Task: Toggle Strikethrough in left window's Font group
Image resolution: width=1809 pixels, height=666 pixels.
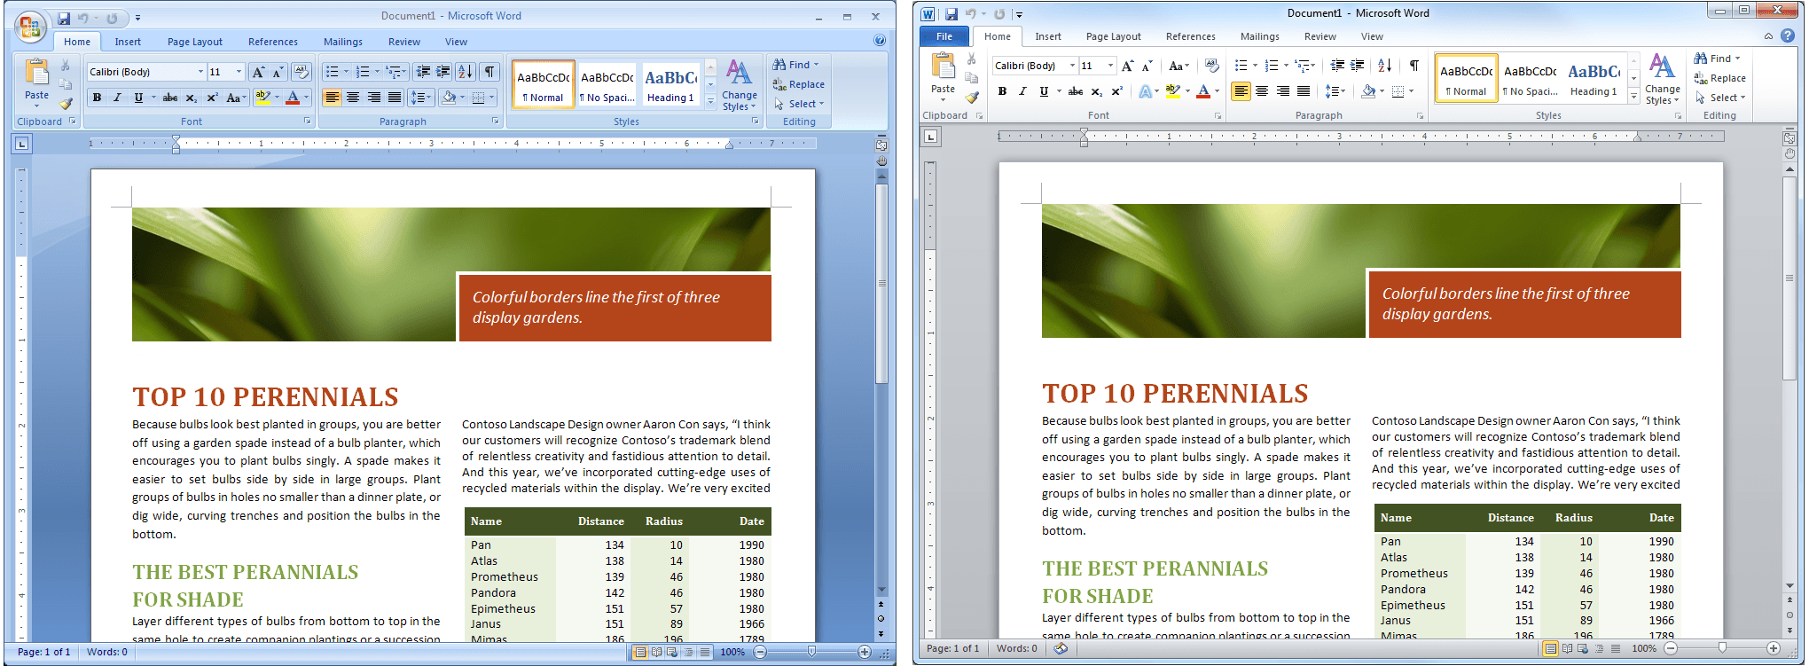Action: tap(170, 98)
